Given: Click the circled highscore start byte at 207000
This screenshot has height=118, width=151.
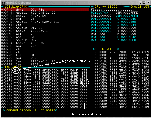Looking at the screenshot, I should point(15,71).
